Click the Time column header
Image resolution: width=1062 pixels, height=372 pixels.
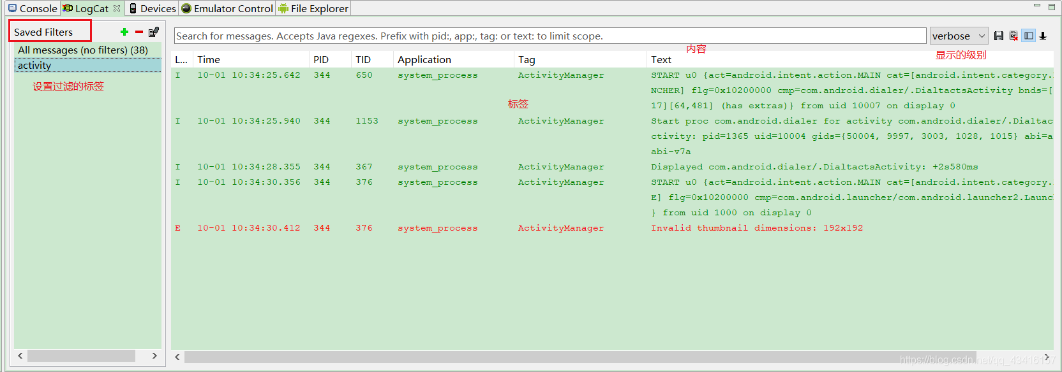click(x=251, y=59)
